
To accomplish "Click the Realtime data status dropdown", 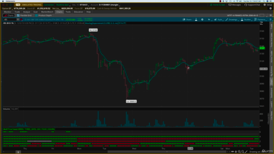I will (x=63, y=5).
